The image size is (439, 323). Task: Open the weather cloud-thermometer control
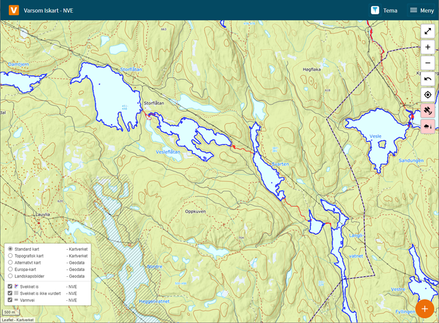pyautogui.click(x=427, y=126)
